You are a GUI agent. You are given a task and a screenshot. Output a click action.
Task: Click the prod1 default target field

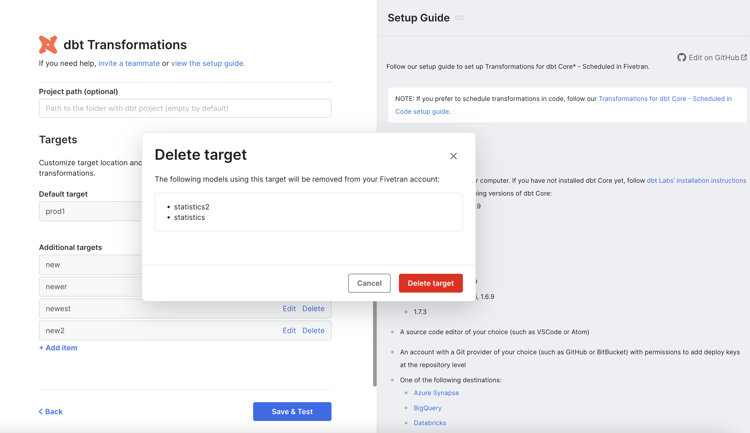pyautogui.click(x=90, y=211)
